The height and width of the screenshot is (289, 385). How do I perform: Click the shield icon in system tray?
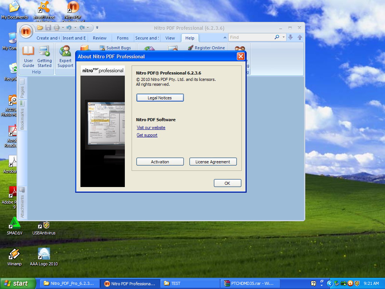[x=357, y=283]
